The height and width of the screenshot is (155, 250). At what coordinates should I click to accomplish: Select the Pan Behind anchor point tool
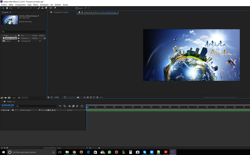23,8
